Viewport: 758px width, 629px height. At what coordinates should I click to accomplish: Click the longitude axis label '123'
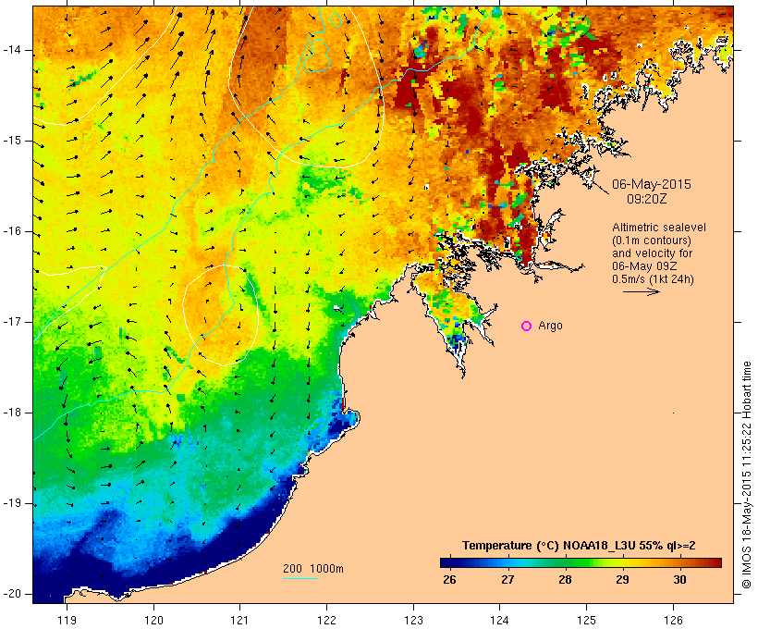[x=413, y=620]
